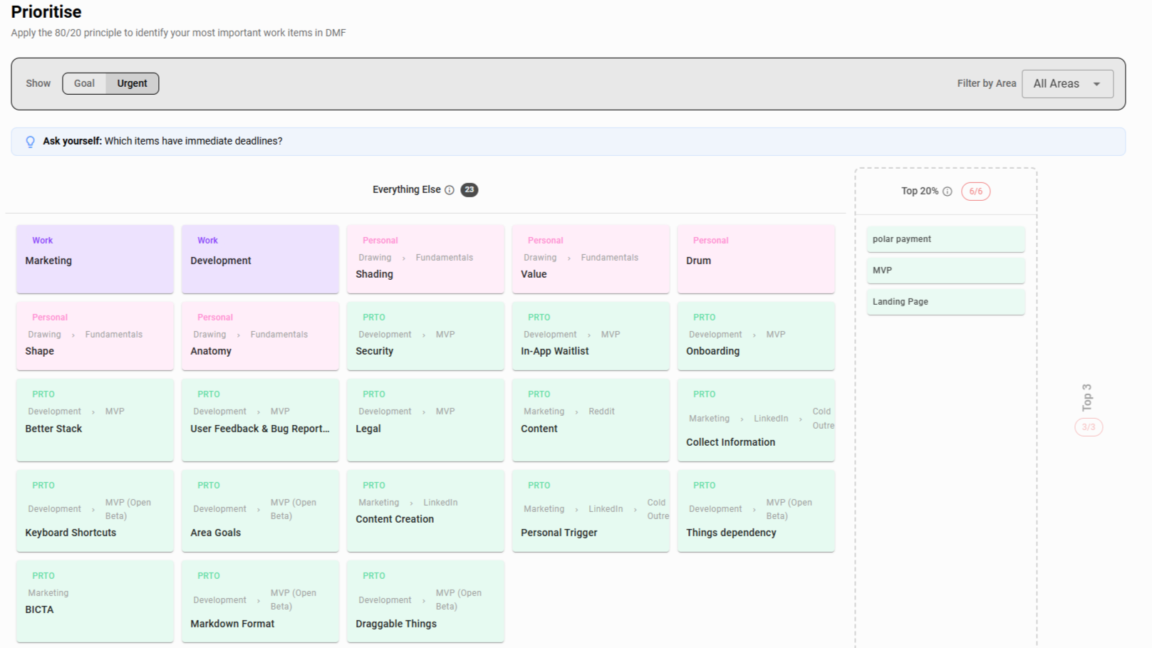This screenshot has height=648, width=1152.
Task: Select the LinkedIn Content Creation card
Action: [x=425, y=511]
